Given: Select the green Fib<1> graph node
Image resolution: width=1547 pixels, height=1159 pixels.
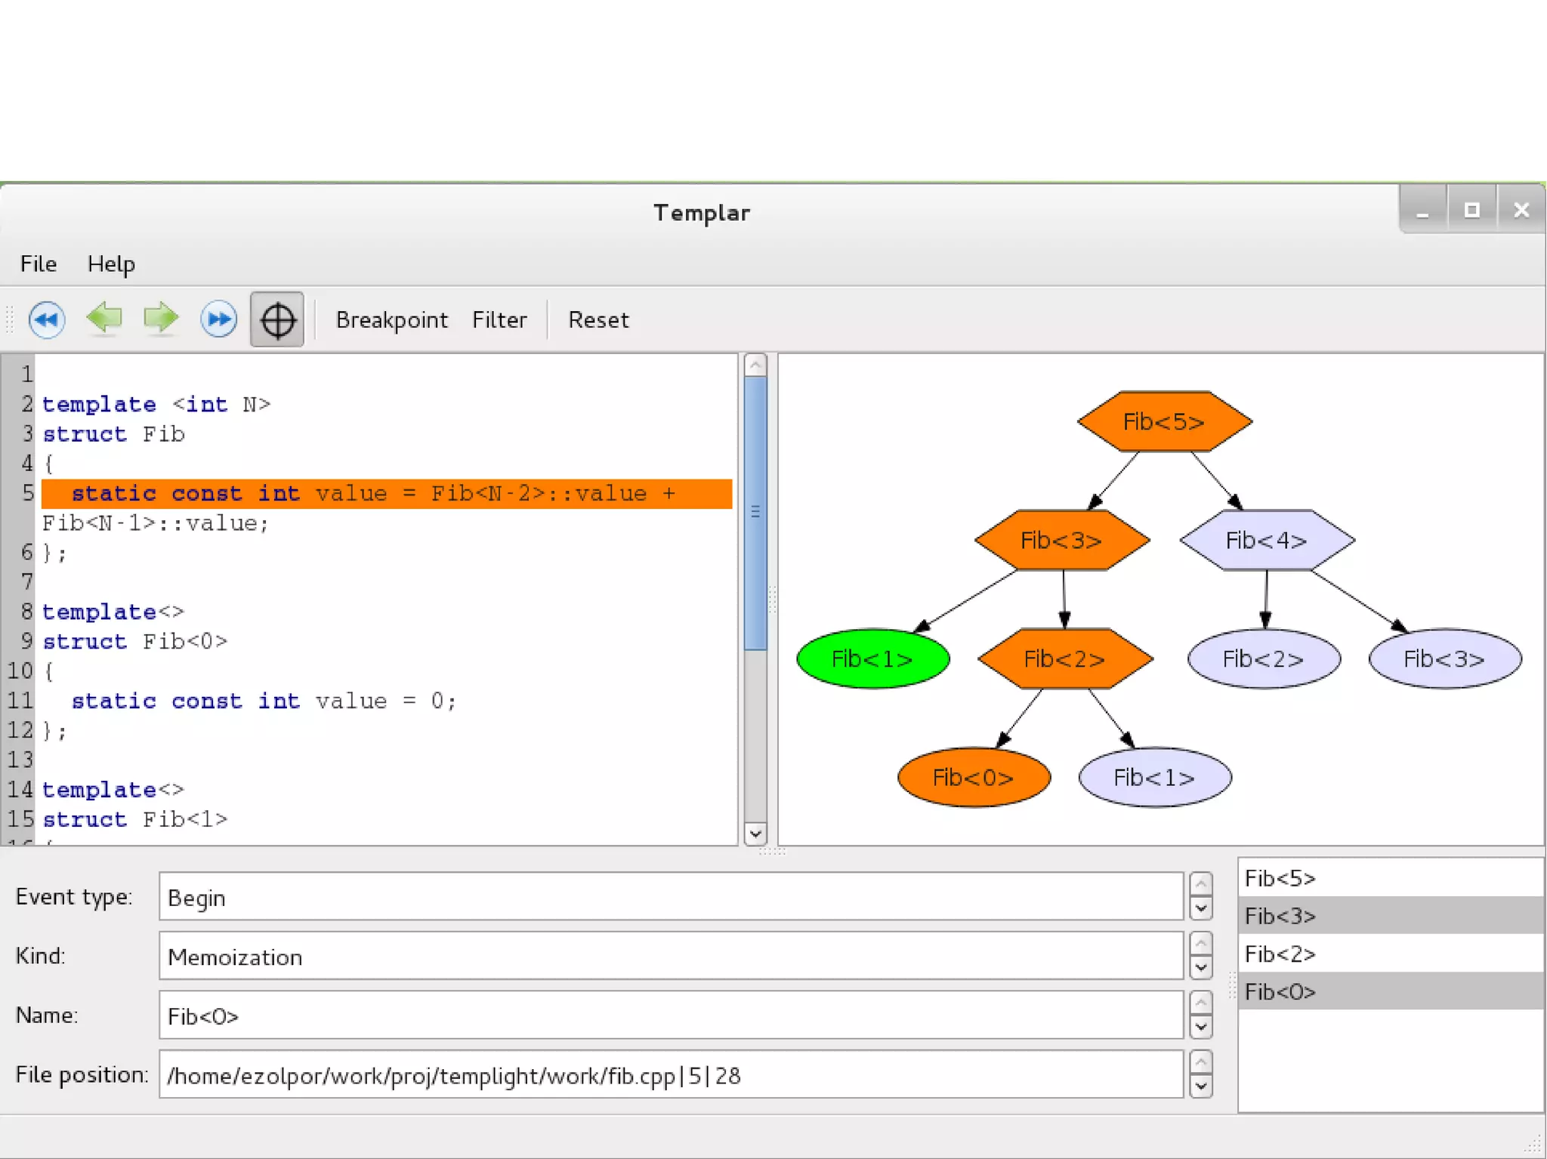Looking at the screenshot, I should click(872, 659).
